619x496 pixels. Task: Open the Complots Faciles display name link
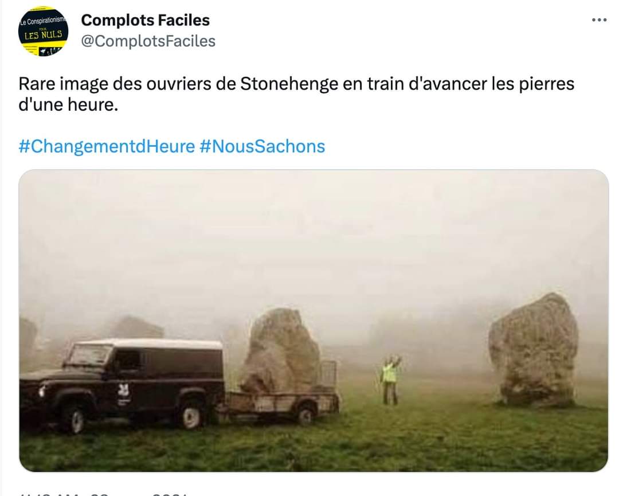pyautogui.click(x=145, y=20)
